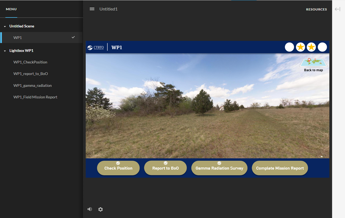Viewport: 345px width, 218px height.
Task: Toggle the audio speaker icon
Action: point(90,209)
